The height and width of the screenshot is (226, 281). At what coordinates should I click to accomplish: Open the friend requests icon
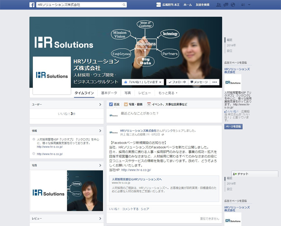pos(219,5)
